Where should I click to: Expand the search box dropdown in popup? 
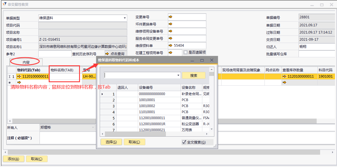click(178, 75)
